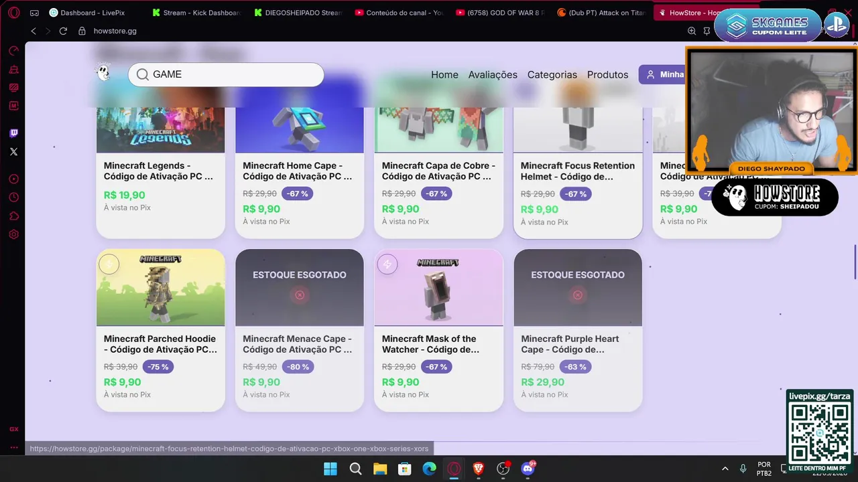The image size is (858, 482).
Task: Click R$ 19,90 price of Minecraft Legends
Action: (x=125, y=195)
